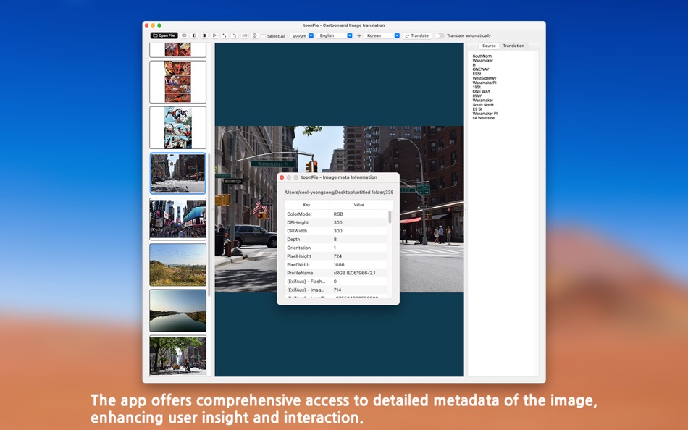Click the fit-width toolbar icon

(x=245, y=35)
